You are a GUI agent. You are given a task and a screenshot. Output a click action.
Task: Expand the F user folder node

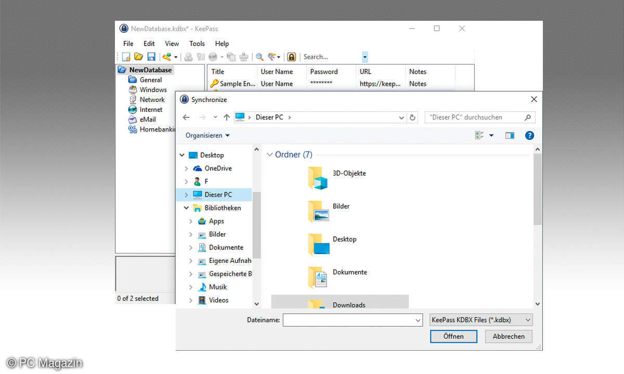186,181
